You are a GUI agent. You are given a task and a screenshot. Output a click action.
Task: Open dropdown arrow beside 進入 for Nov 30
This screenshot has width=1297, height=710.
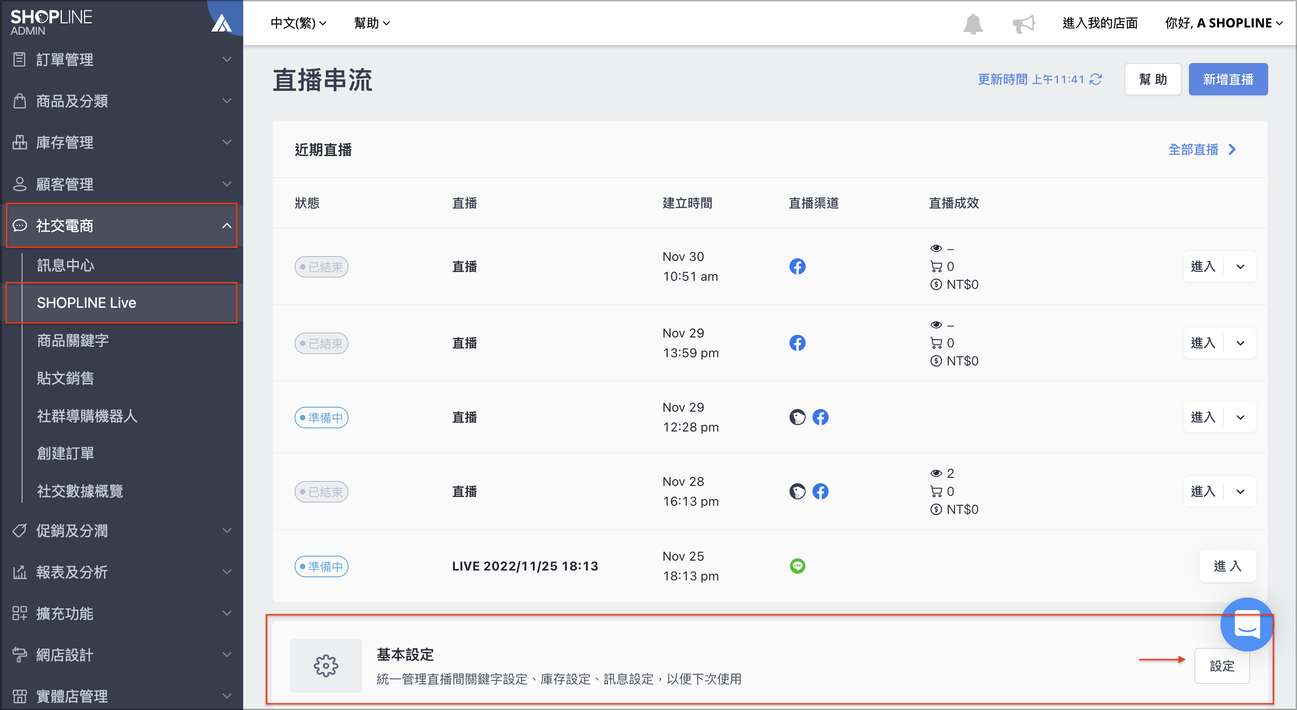[1240, 267]
